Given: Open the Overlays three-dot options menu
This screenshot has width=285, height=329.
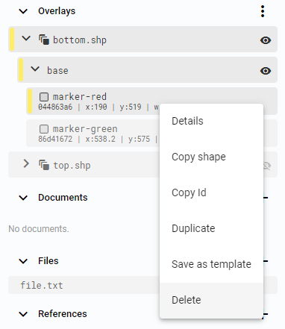Looking at the screenshot, I should point(263,11).
